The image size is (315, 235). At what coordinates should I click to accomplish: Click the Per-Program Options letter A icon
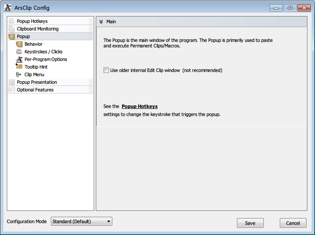pos(19,59)
